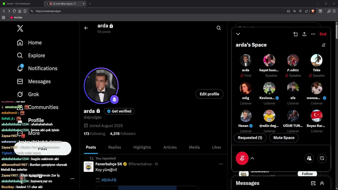338x190 pixels.
Task: Go back with the arrow beside arda
Action: (86, 28)
